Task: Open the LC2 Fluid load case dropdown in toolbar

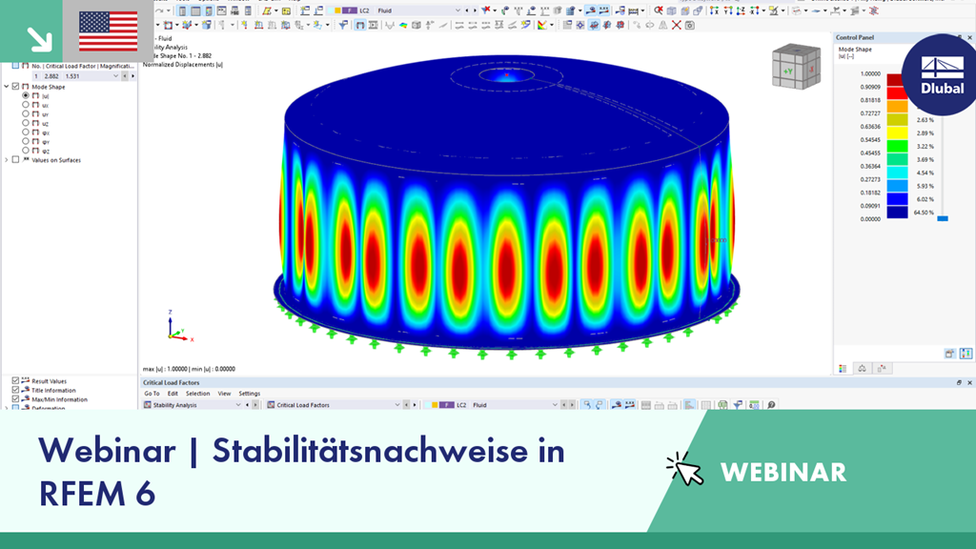Action: pyautogui.click(x=457, y=10)
